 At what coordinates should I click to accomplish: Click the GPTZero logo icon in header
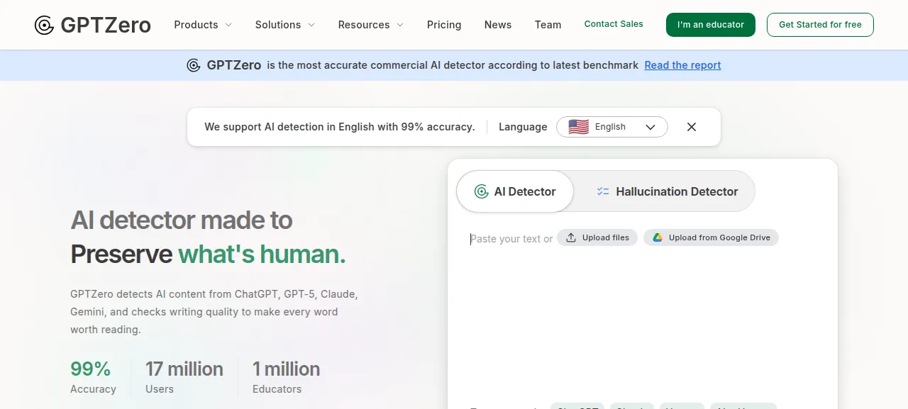44,26
